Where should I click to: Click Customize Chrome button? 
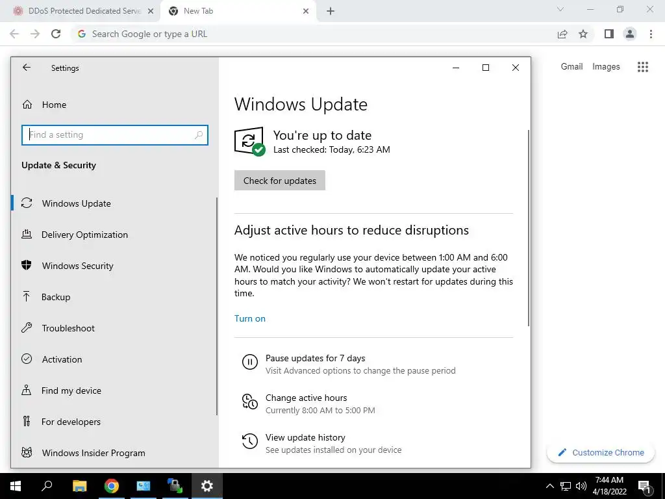pyautogui.click(x=601, y=452)
